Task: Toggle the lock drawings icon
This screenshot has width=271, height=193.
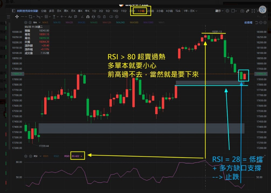Action: pos(93,17)
